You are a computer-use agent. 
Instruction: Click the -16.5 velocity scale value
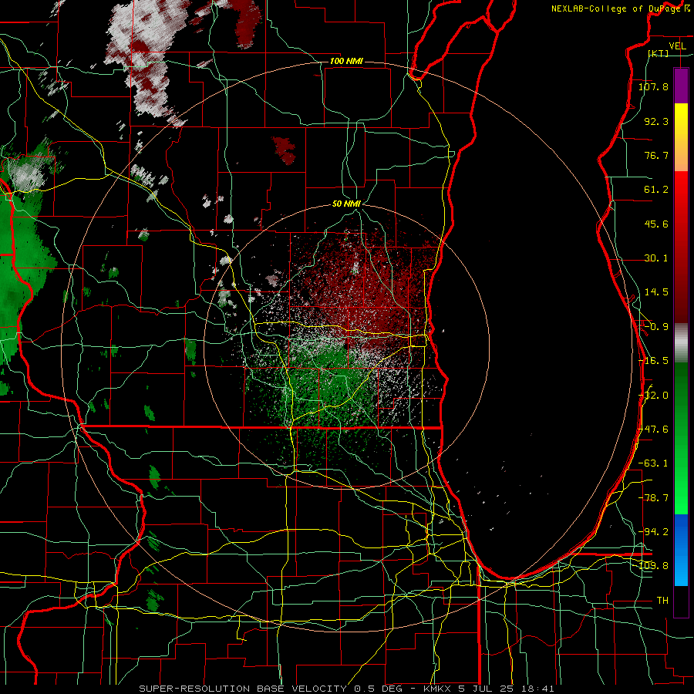tap(653, 361)
